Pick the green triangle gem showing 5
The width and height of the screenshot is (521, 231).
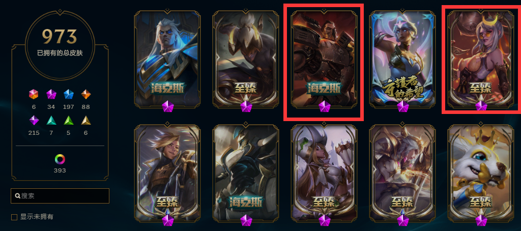tap(69, 120)
